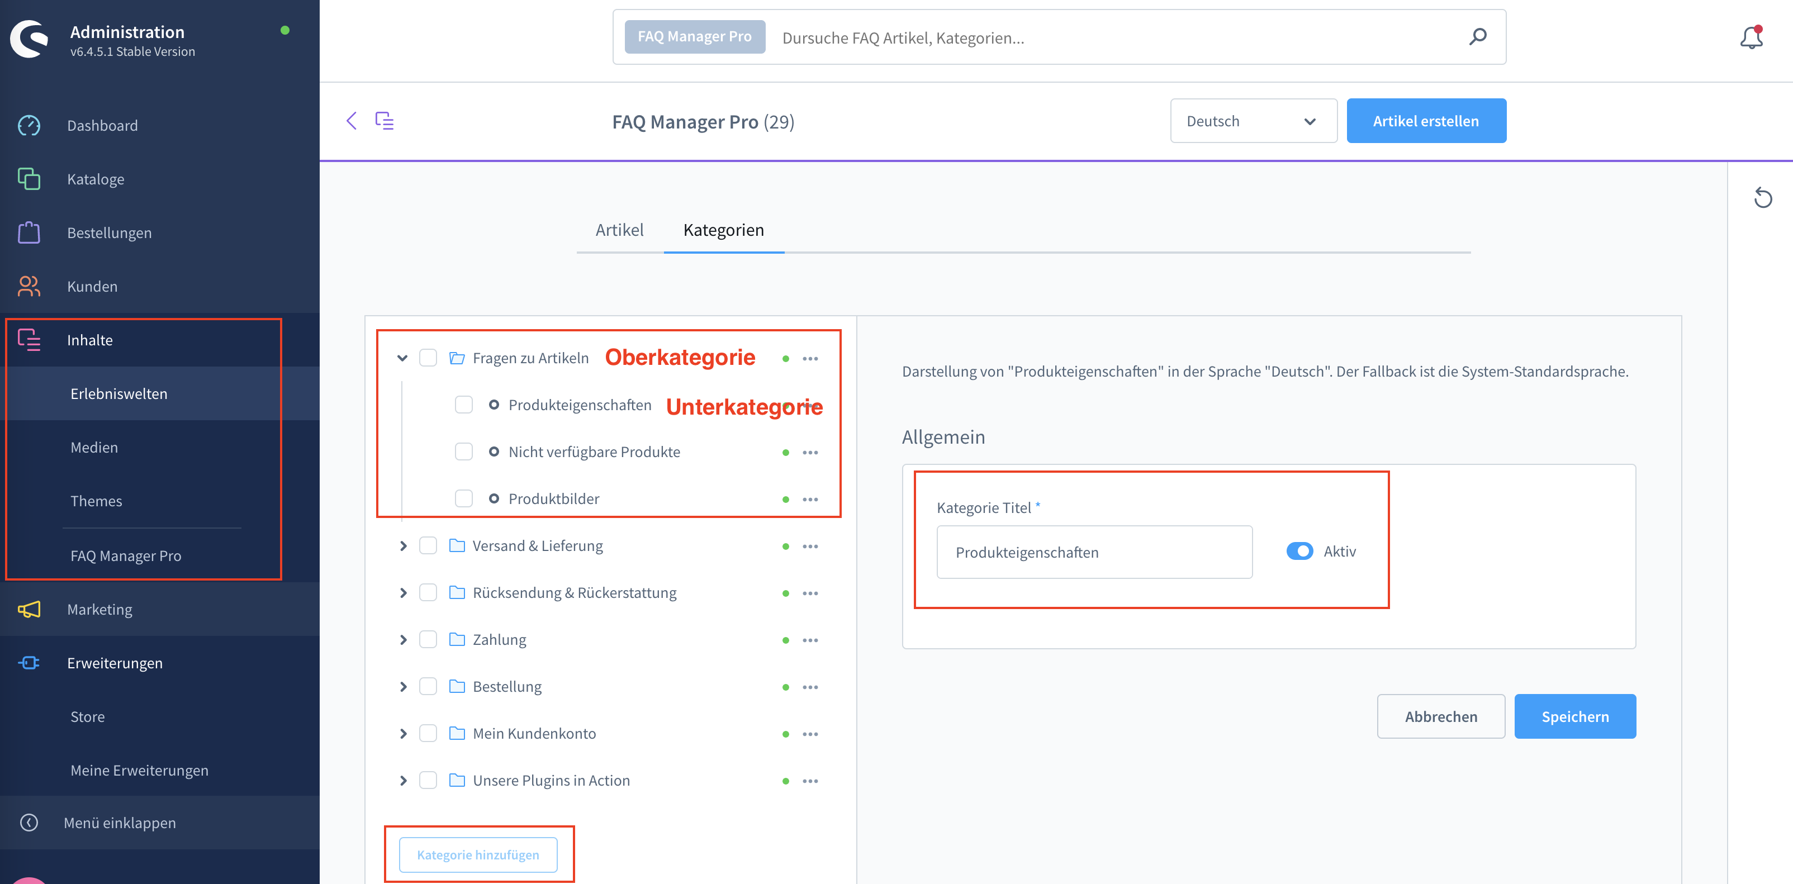Screen dimensions: 1793x884
Task: Select Produkteigenschaften in the category tree
Action: (580, 405)
